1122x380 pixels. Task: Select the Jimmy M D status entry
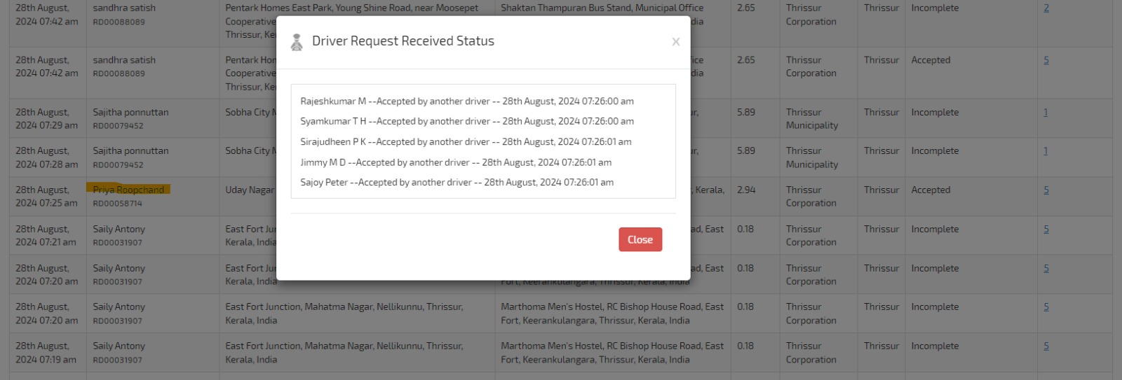[x=456, y=162]
